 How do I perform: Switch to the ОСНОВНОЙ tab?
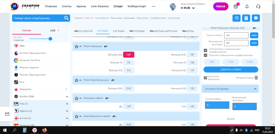(84, 31)
